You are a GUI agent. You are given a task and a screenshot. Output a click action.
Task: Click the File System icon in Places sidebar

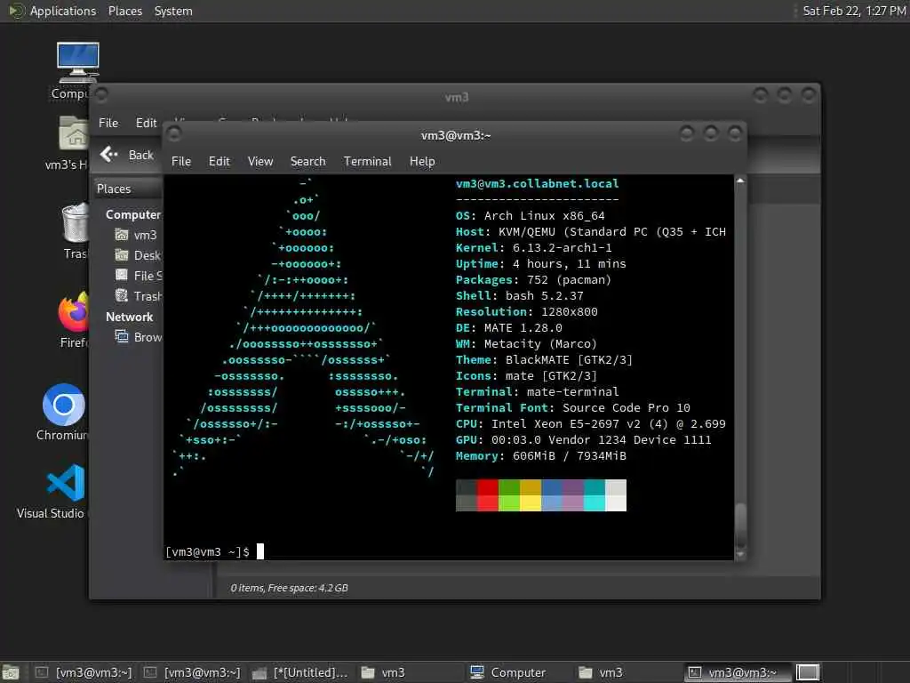(x=121, y=276)
